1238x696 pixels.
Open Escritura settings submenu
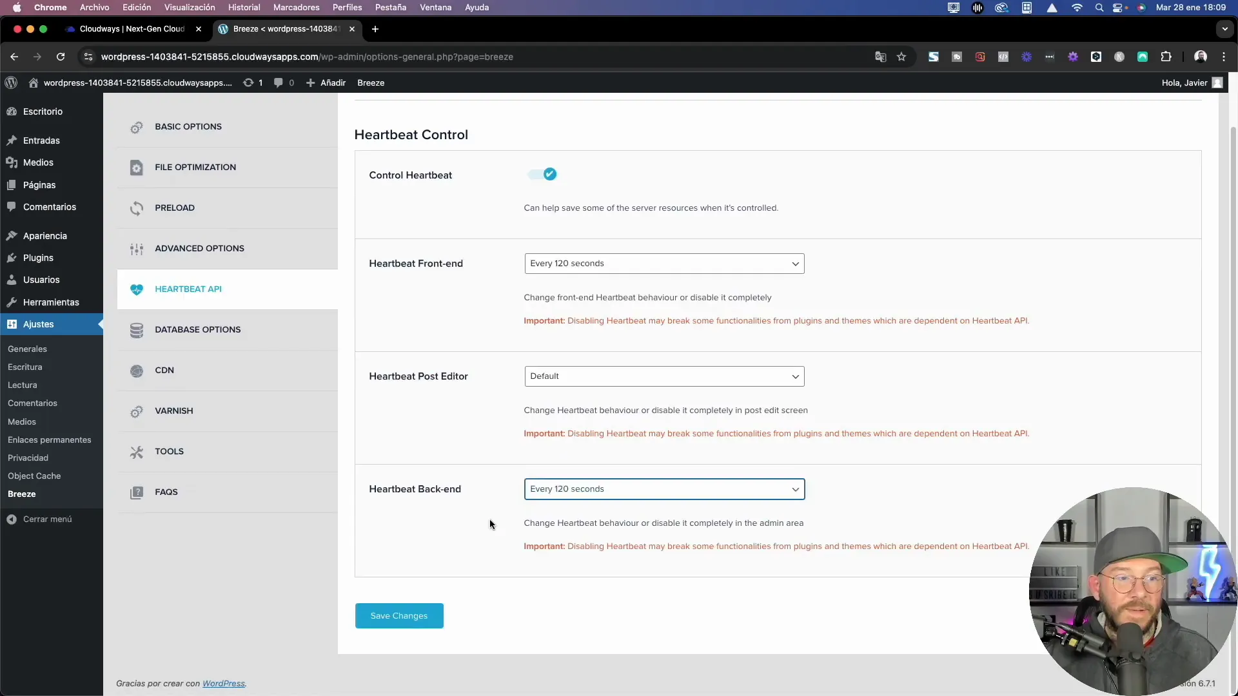pos(25,367)
